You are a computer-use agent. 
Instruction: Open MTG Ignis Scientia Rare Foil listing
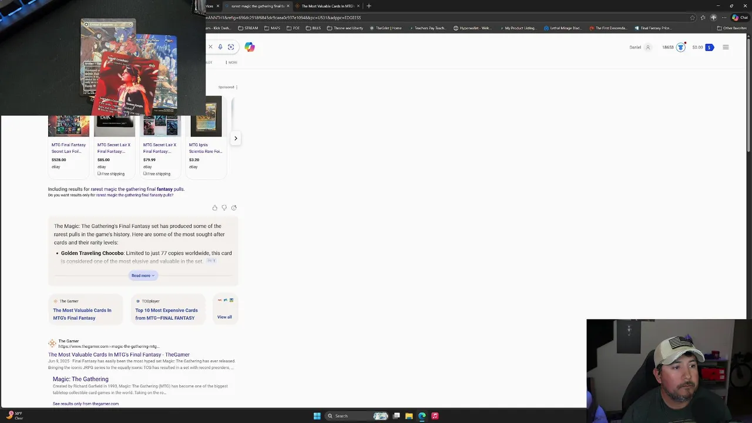[206, 148]
